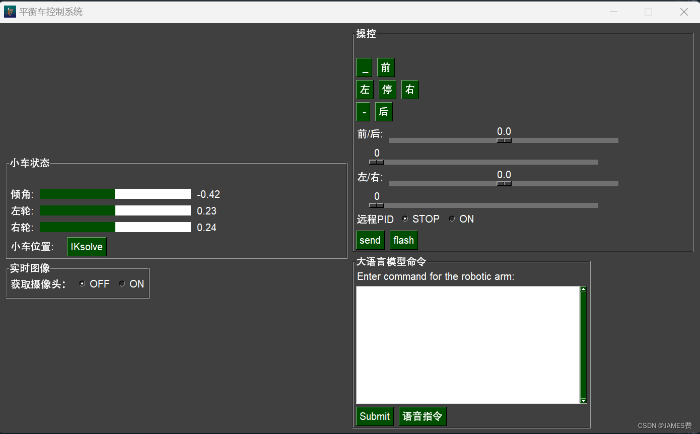The height and width of the screenshot is (434, 700).
Task: Click the -0.42 tilt angle value
Action: [x=208, y=194]
